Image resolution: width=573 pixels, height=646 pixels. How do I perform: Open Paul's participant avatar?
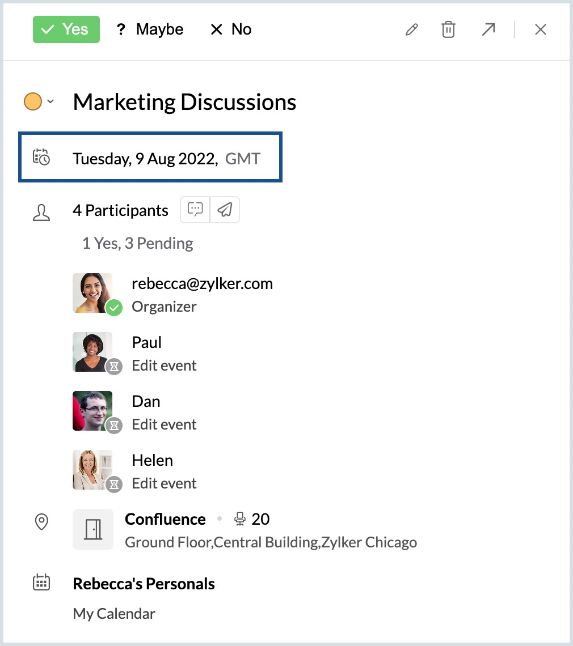92,352
